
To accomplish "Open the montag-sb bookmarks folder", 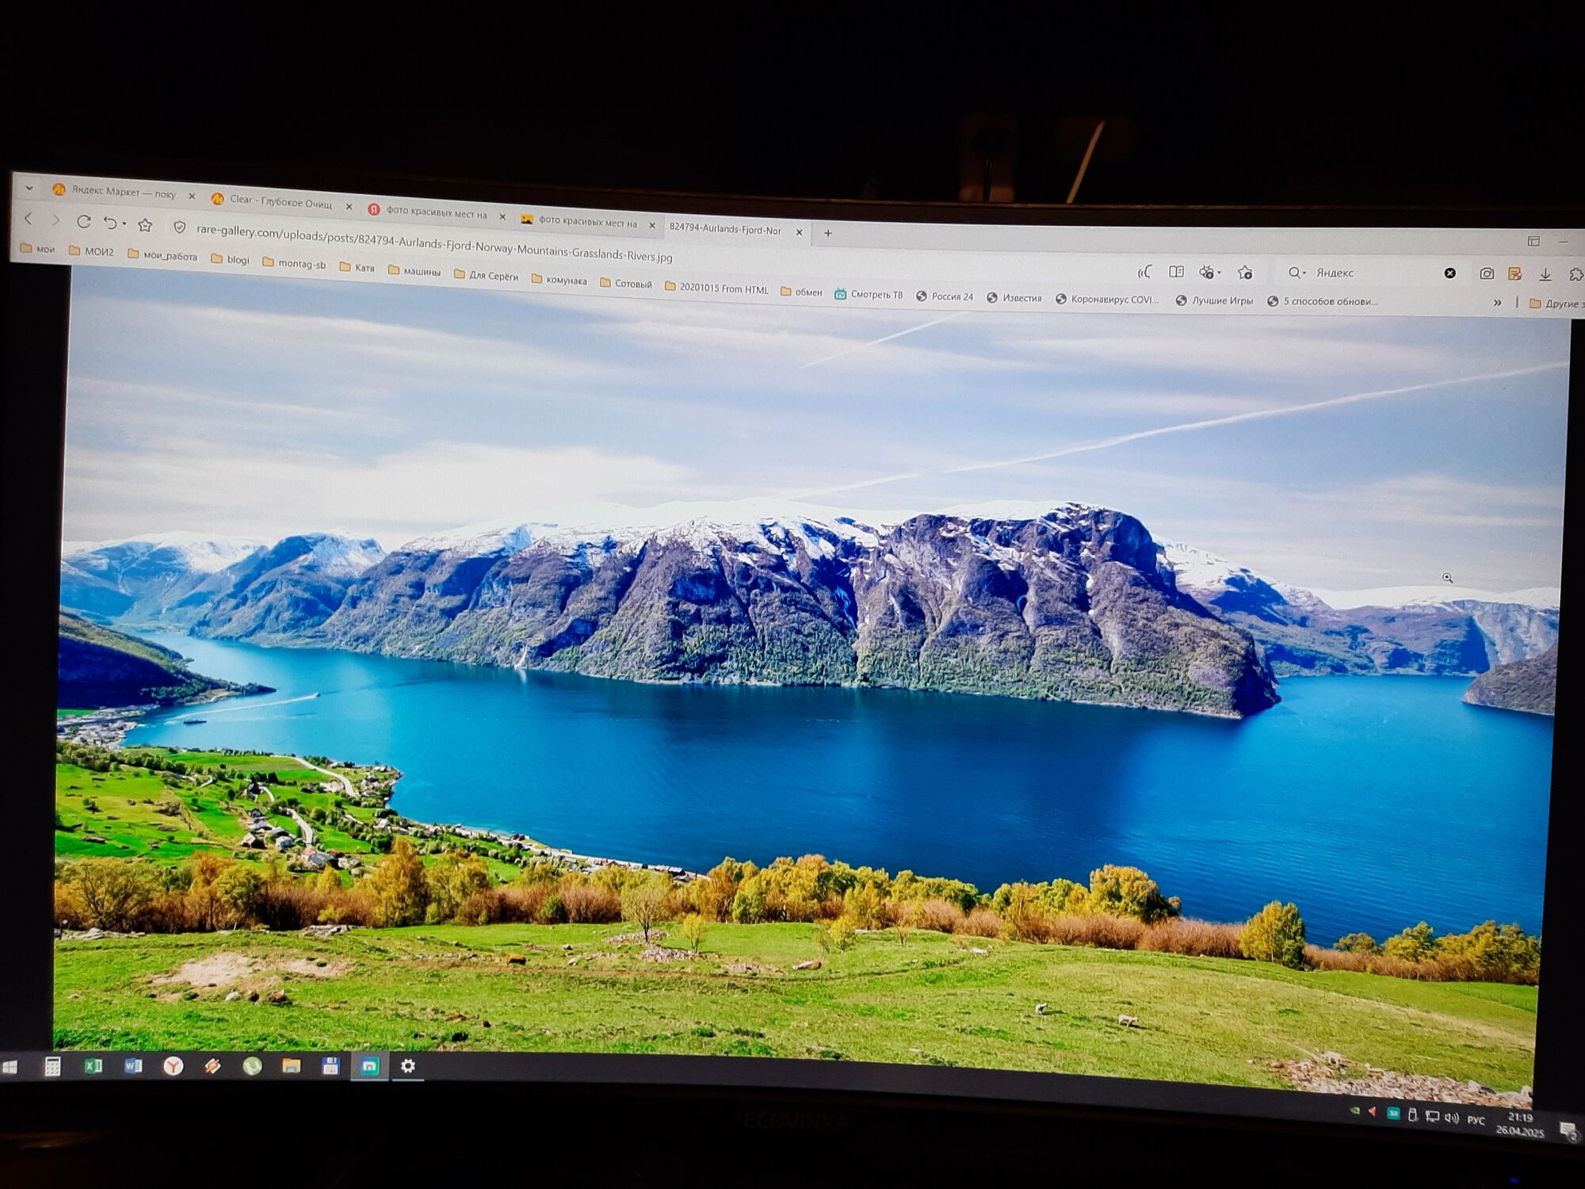I will tap(294, 263).
